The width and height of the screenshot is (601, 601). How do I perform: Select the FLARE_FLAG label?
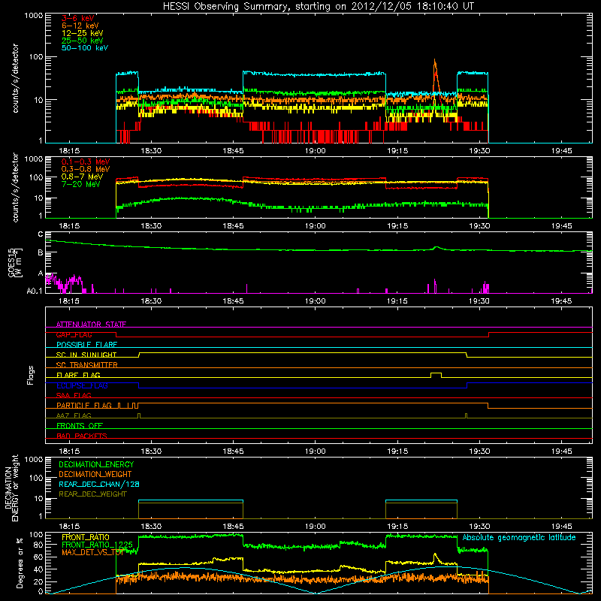78,375
